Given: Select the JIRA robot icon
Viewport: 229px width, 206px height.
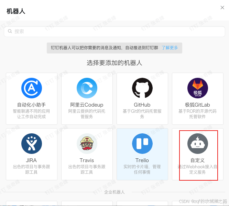Looking at the screenshot, I should [32, 144].
